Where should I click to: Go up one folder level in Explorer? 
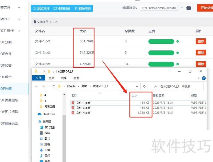[x=54, y=86]
